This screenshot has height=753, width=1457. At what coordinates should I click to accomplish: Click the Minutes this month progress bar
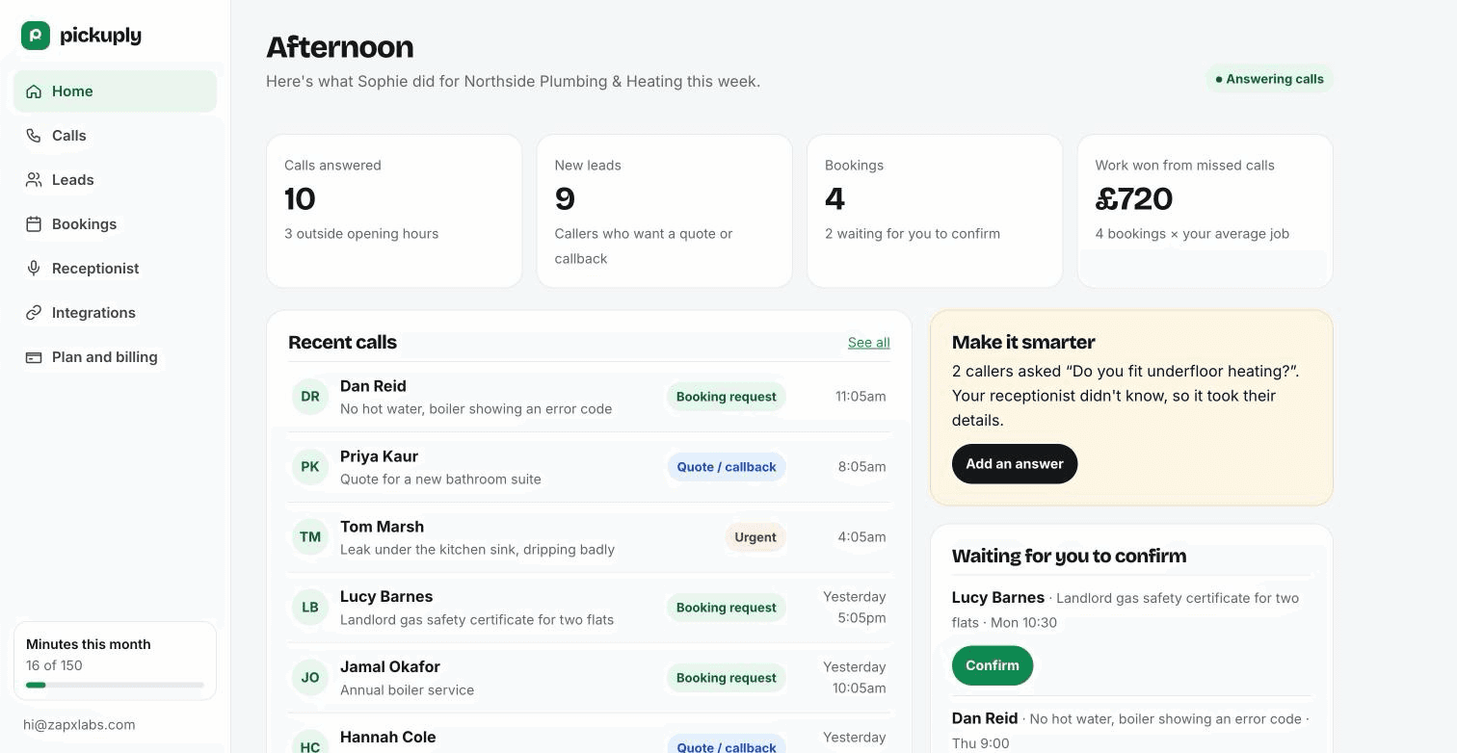(115, 685)
